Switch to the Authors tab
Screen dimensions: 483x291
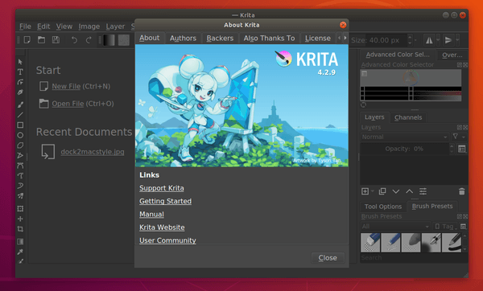click(x=183, y=38)
